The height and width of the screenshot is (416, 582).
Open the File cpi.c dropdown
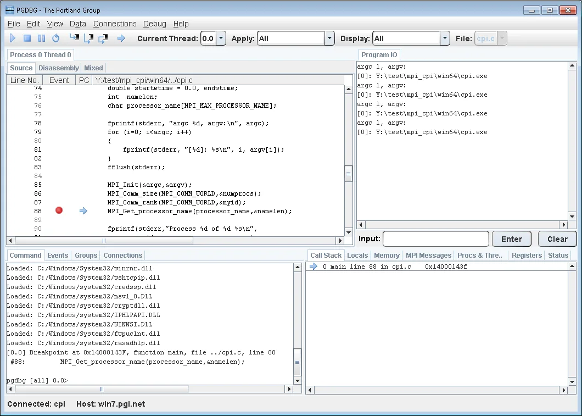pyautogui.click(x=502, y=38)
